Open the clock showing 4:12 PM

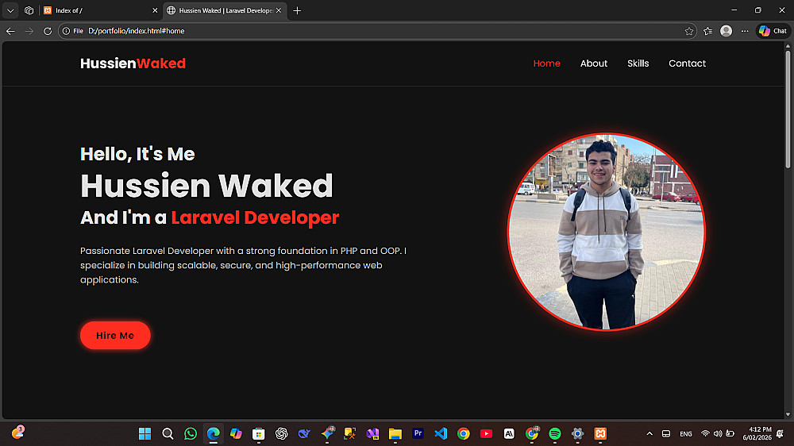(757, 433)
